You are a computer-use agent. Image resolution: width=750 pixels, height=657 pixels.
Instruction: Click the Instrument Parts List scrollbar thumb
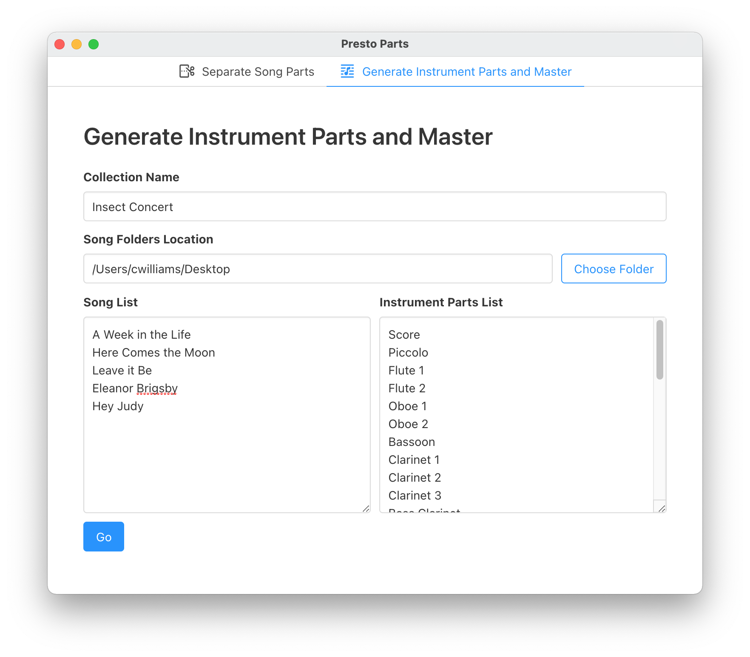[x=659, y=350]
